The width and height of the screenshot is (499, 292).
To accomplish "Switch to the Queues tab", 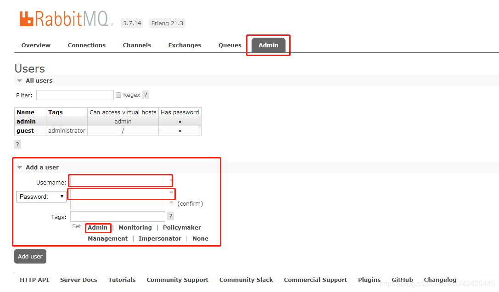I will [230, 45].
